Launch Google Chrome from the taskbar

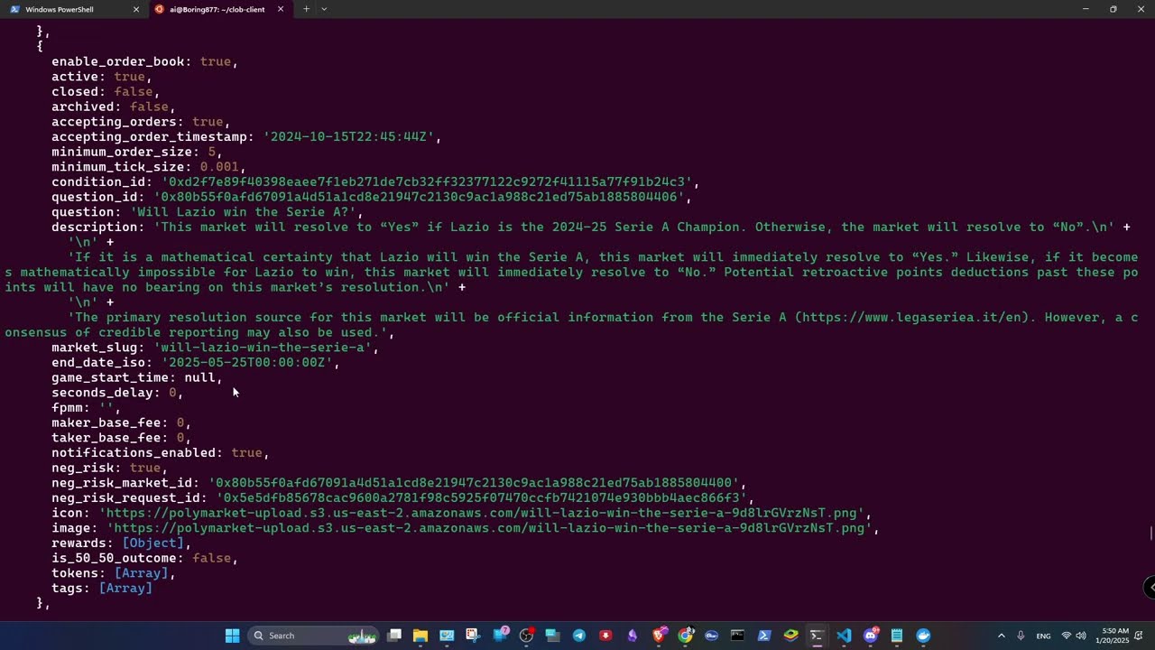[685, 636]
